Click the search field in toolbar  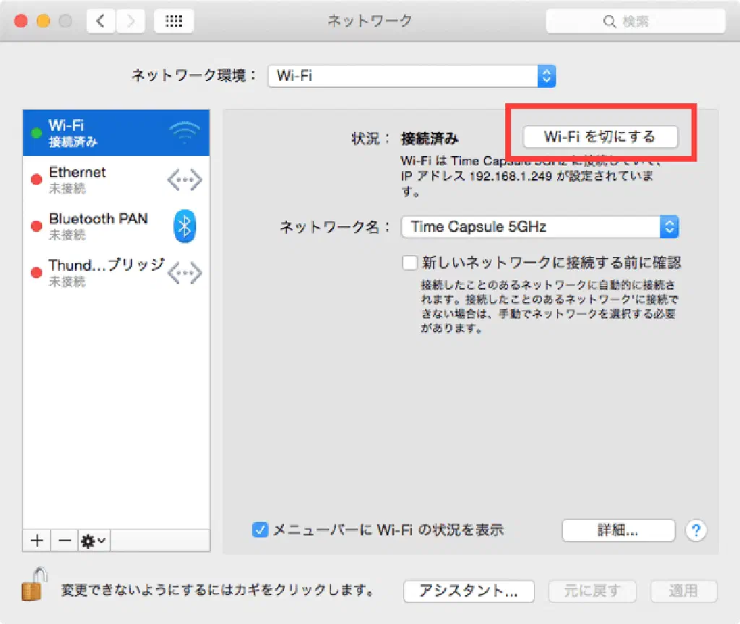click(635, 22)
